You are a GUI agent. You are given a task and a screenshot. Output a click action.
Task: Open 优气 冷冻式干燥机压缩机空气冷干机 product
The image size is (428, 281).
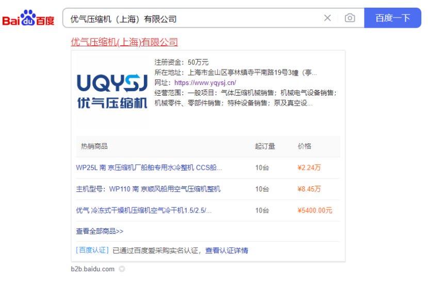tap(143, 210)
